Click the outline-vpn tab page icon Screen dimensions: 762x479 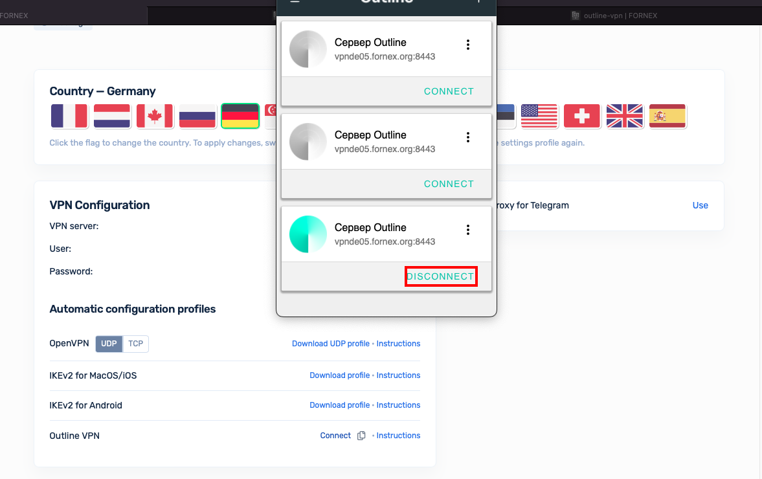coord(576,16)
